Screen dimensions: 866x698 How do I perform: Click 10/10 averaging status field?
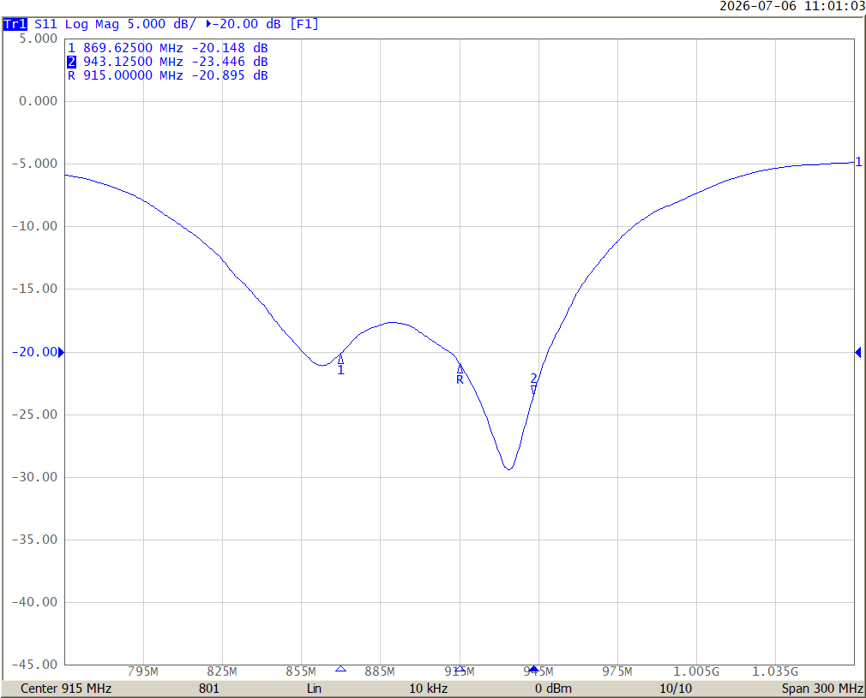point(676,689)
